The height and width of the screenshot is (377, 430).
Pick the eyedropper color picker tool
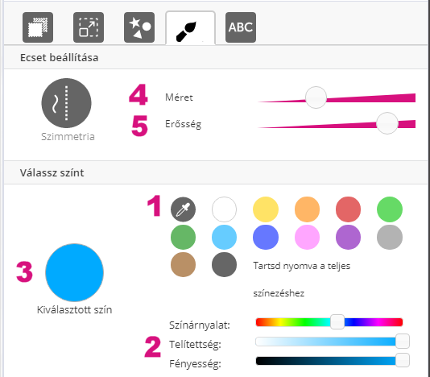183,209
